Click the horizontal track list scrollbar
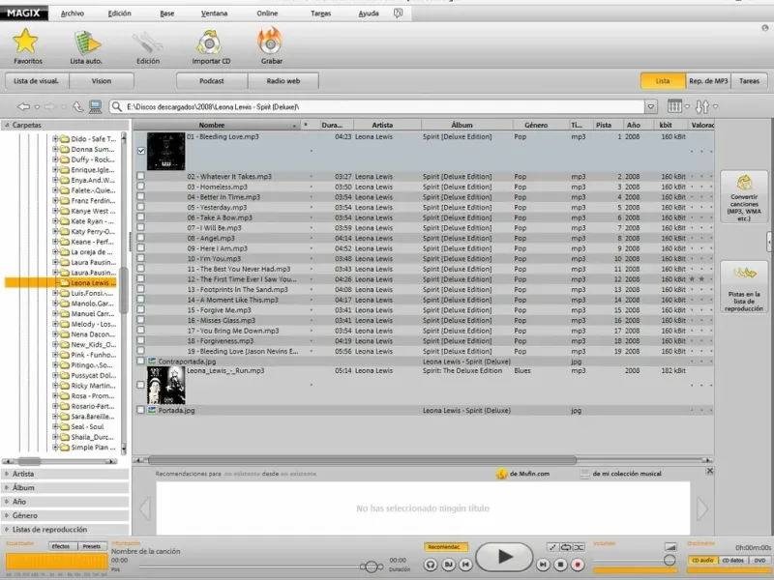The image size is (774, 580). [362, 460]
